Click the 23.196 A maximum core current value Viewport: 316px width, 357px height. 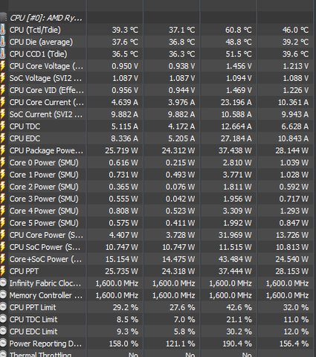tap(236, 103)
